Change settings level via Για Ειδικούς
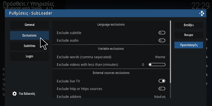212x106 pixels. pyautogui.click(x=24, y=94)
